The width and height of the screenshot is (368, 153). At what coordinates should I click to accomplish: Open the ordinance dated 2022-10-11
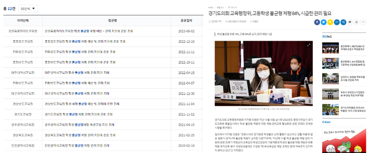pyautogui.click(x=80, y=62)
